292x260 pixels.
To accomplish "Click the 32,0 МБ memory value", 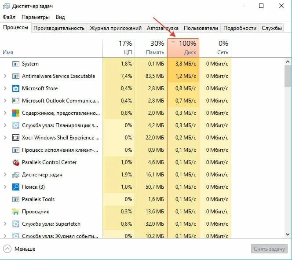I will pyautogui.click(x=155, y=224).
